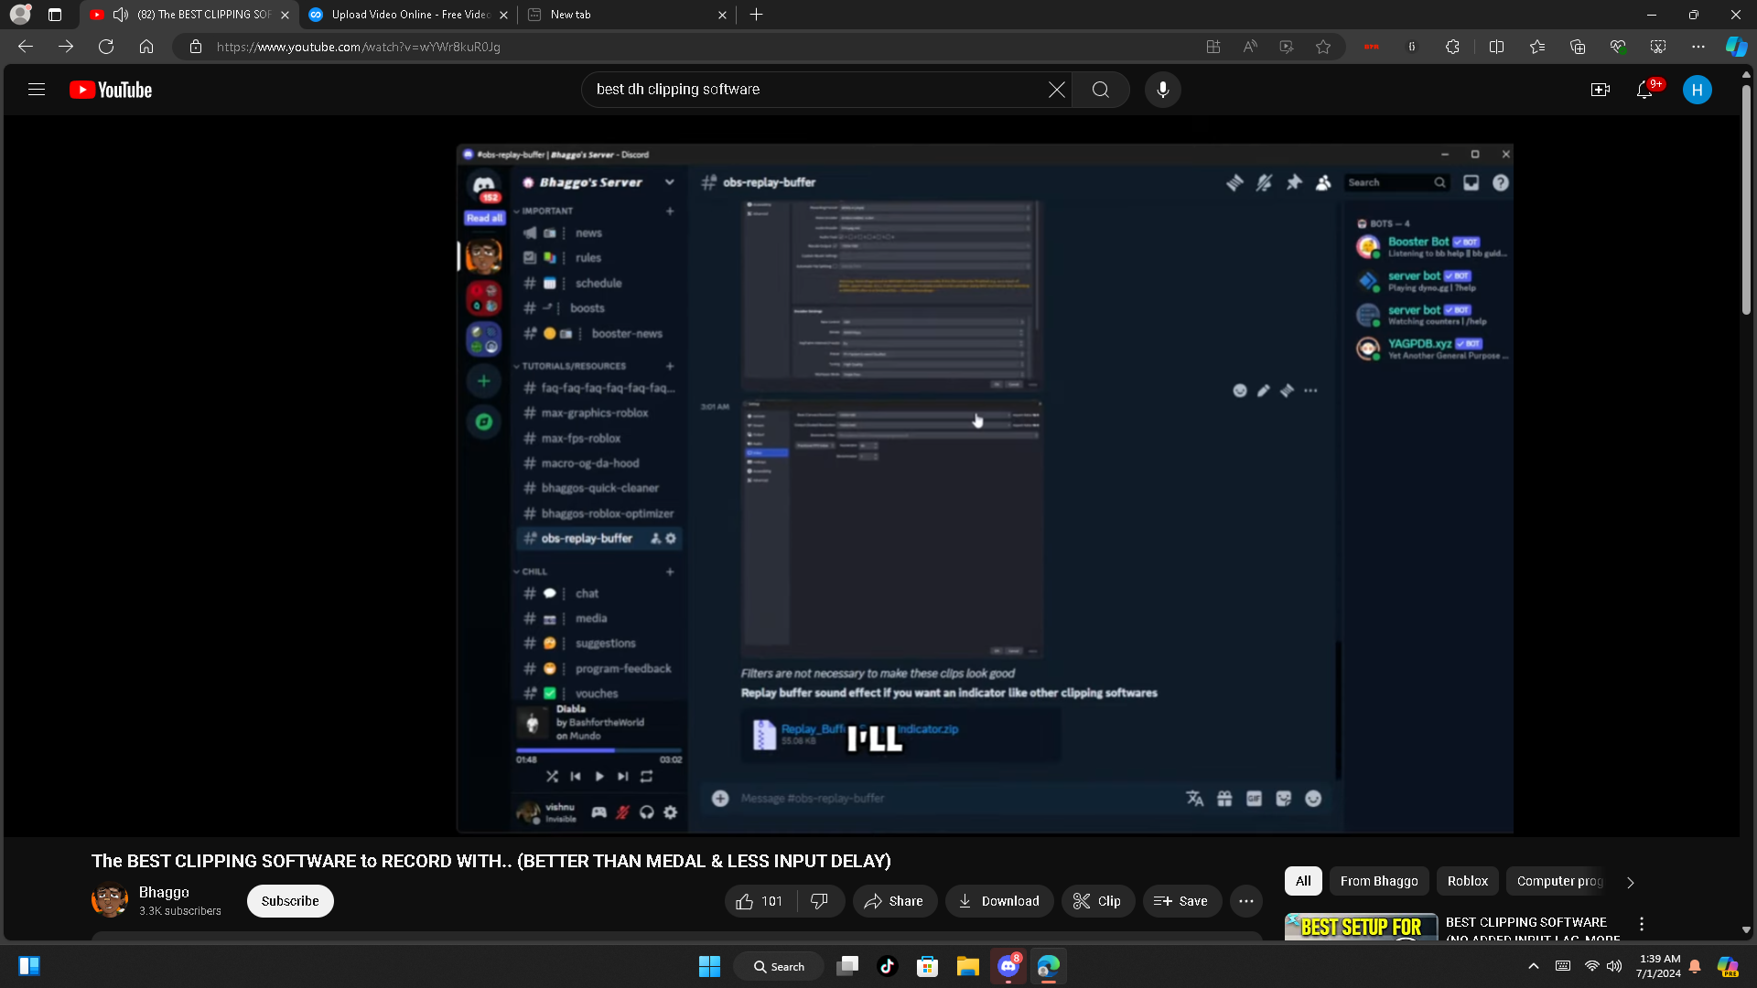Open Bhaggo's channel avatar
This screenshot has width=1757, height=988.
click(110, 900)
